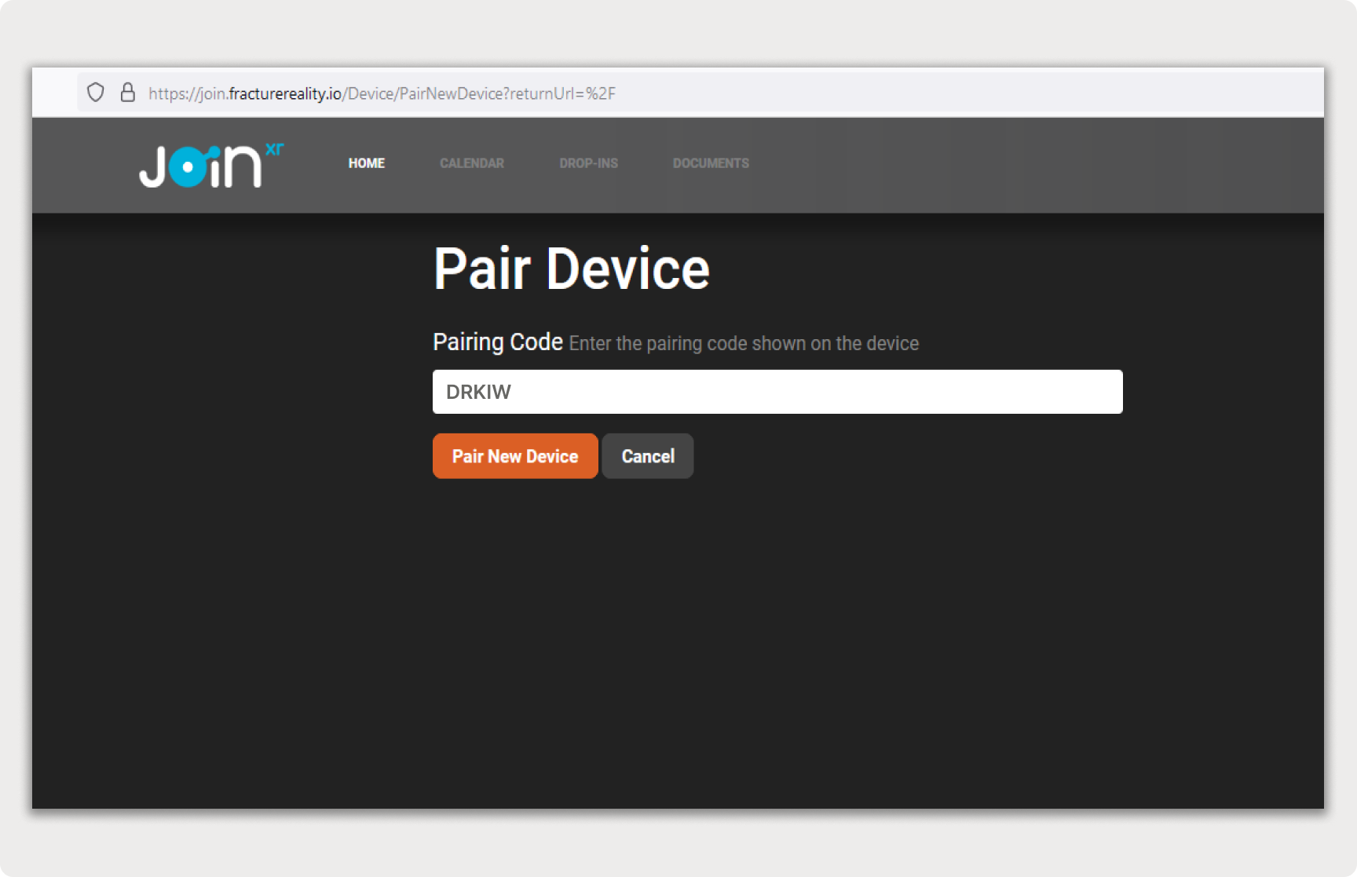
Task: View tracking protection settings via shield icon
Action: click(x=95, y=92)
